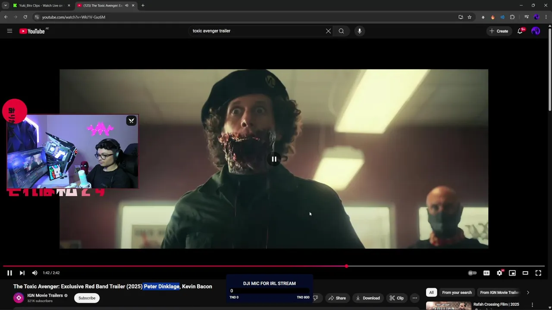Mute tab via speaker icon
The width and height of the screenshot is (552, 310).
[x=126, y=6]
